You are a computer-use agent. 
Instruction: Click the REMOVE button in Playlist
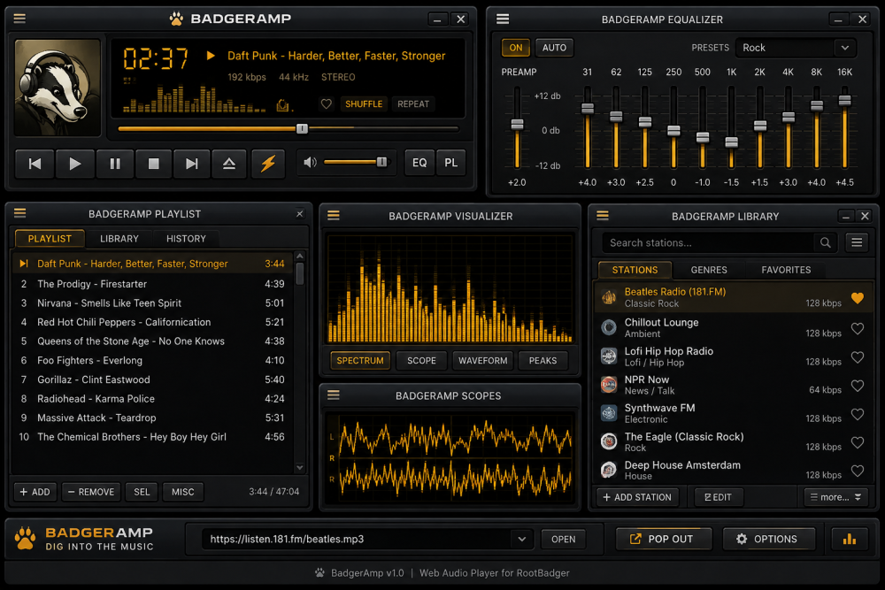(91, 492)
